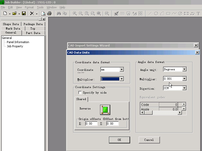Click the rectangle-with-handles tool icon
Viewport: 202px width, 151px height.
(x=186, y=13)
